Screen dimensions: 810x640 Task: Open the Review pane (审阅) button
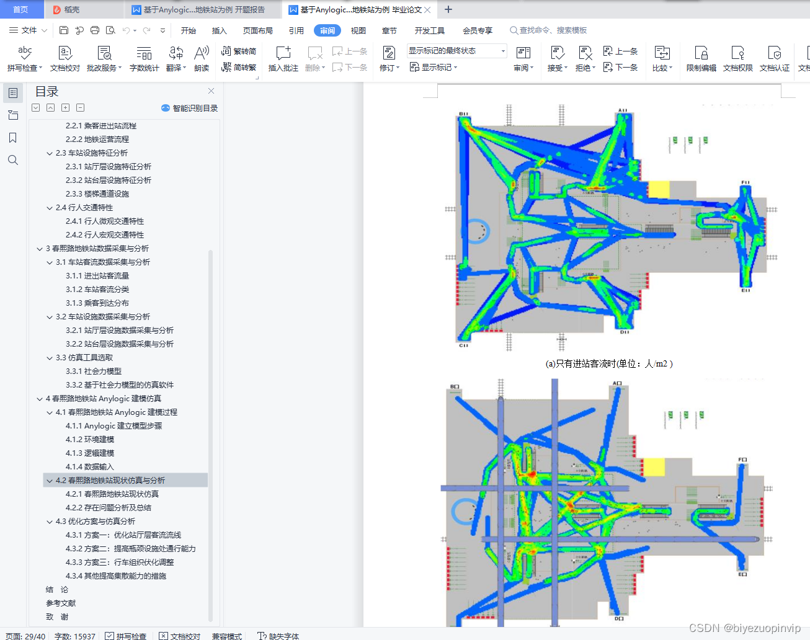coord(523,59)
